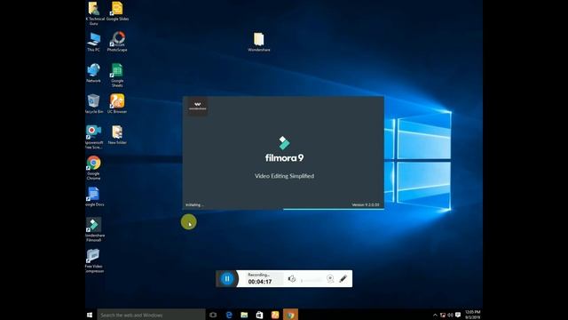
Task: Open the Store from the taskbar
Action: pos(259,315)
